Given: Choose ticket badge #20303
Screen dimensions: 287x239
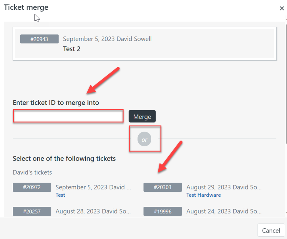Looking at the screenshot, I should click(162, 187).
